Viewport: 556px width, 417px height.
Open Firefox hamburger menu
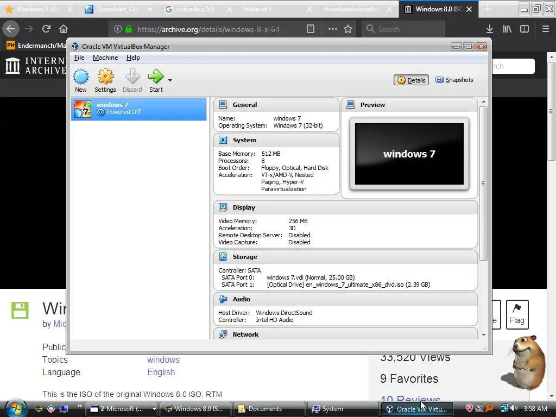click(545, 29)
